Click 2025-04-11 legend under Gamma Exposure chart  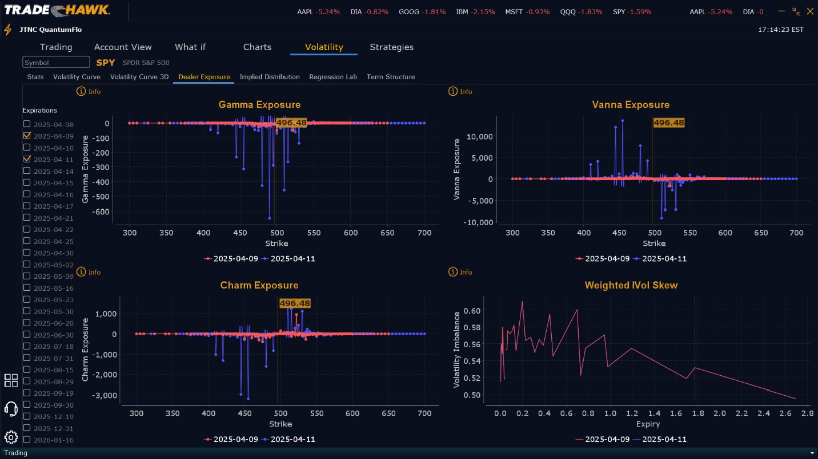288,258
